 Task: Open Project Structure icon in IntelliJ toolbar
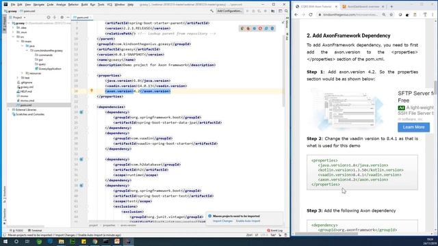click(273, 11)
